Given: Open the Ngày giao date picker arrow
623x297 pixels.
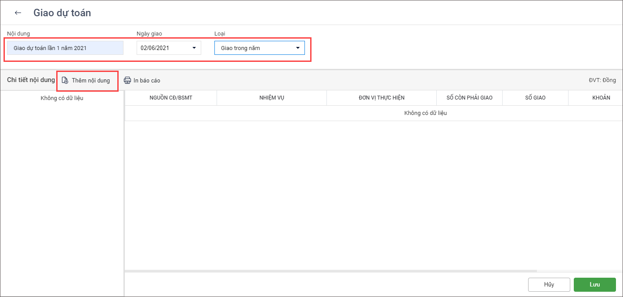Looking at the screenshot, I should coord(194,48).
